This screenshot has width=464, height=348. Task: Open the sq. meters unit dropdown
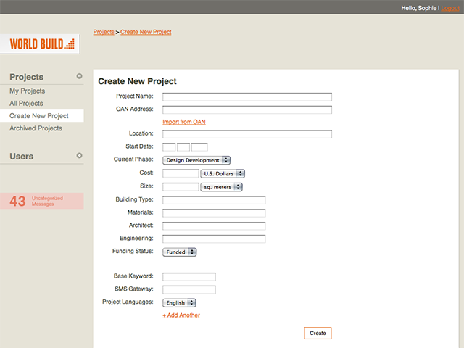tap(221, 187)
